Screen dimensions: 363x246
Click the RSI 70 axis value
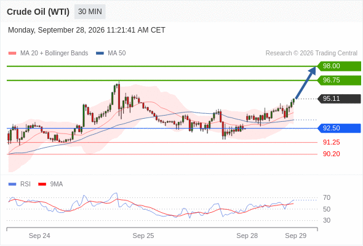click(327, 198)
